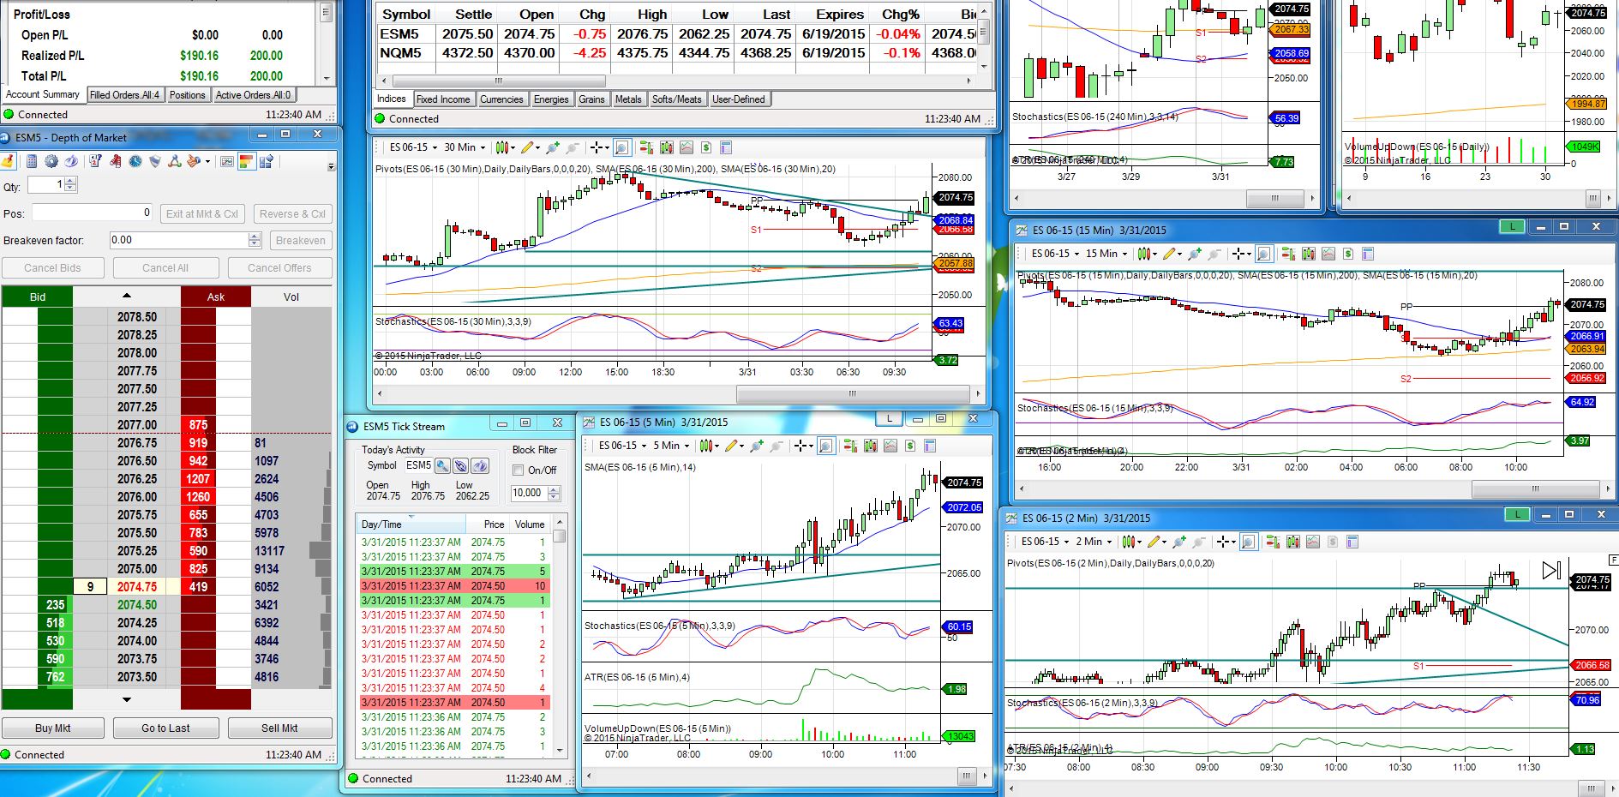
Task: Switch to the Energies tab
Action: tap(551, 99)
